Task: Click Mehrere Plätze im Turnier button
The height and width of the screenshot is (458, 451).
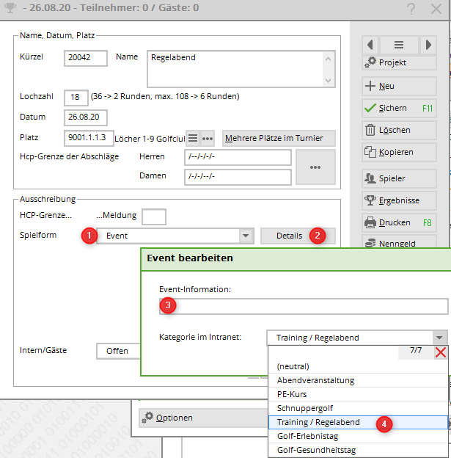Action: [278, 138]
